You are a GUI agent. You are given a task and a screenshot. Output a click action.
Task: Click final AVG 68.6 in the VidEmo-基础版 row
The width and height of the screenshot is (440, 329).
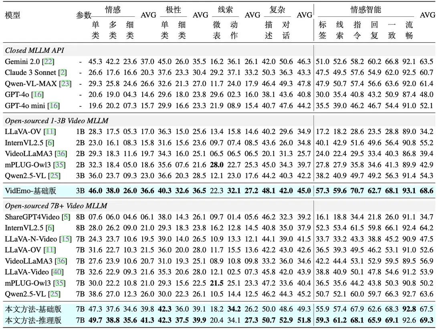tap(426, 191)
